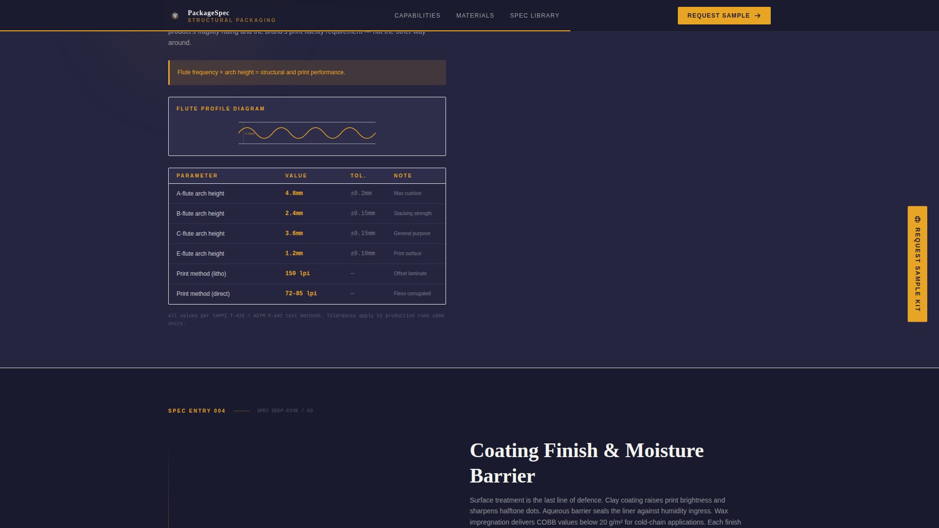Screen dimensions: 939x528
Task: Click the ±0.10mm tolerance cell
Action: point(362,253)
